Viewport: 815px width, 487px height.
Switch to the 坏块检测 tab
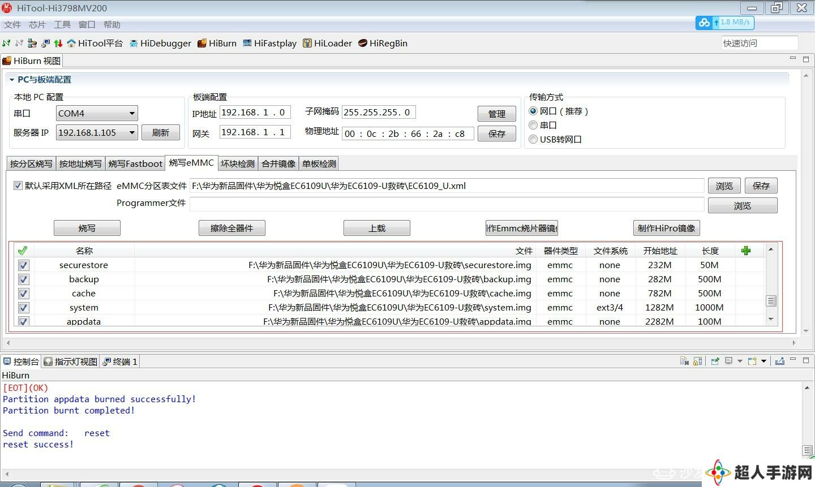click(238, 163)
